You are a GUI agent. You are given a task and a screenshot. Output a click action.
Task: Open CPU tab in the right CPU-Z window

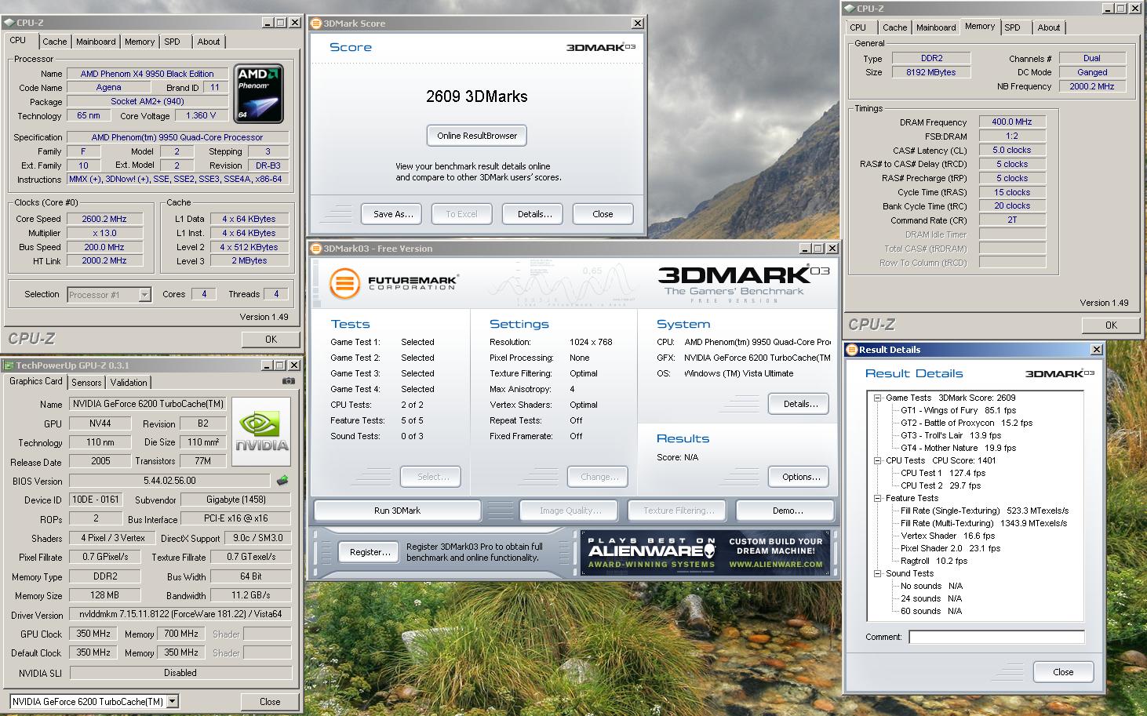858,27
